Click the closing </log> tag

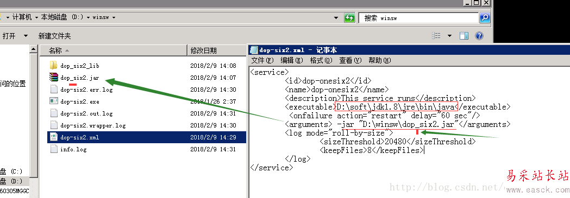tap(298, 159)
